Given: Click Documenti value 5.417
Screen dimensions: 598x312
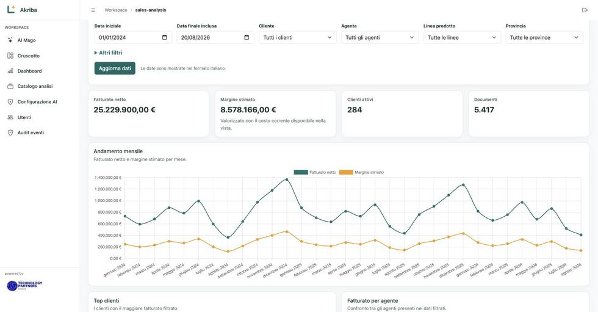Looking at the screenshot, I should 484,110.
